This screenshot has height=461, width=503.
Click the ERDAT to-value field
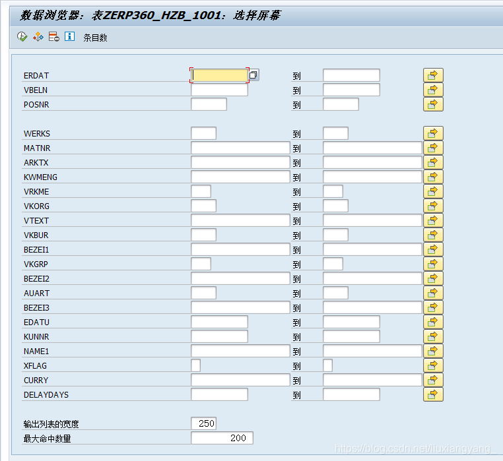tap(351, 75)
